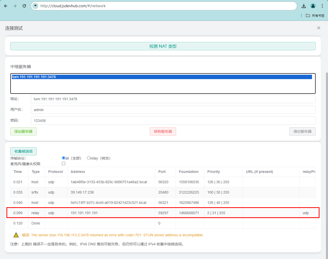Select the all（全部） radio option
This screenshot has height=259, width=328.
tap(64, 158)
